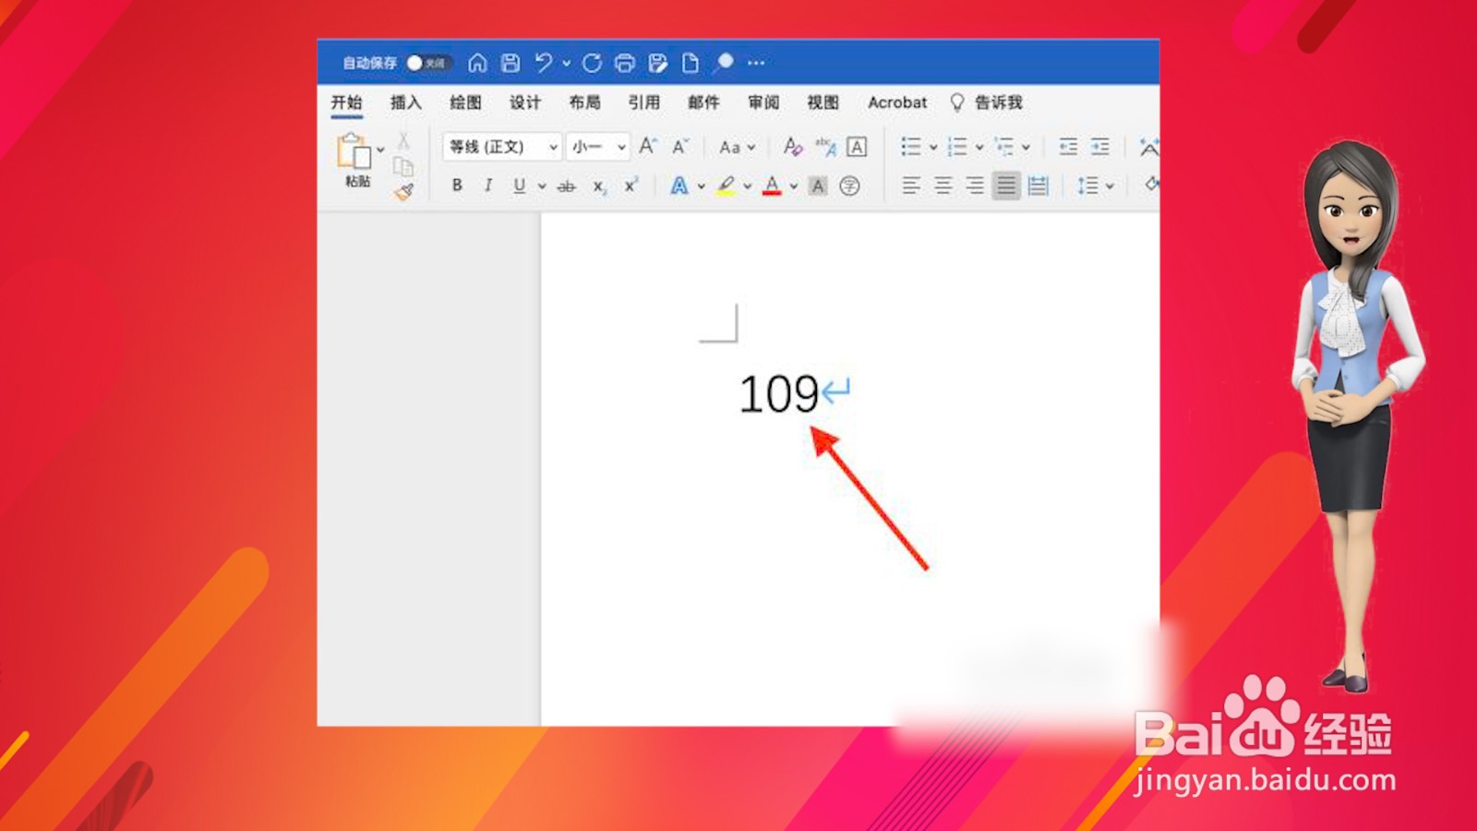Open the font size dropdown showing 小一

click(x=595, y=147)
